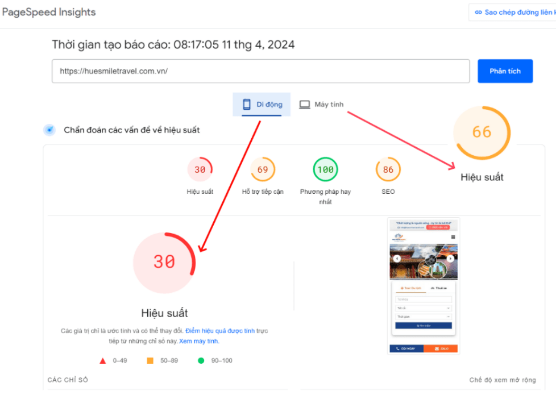
Task: Click the URL input field with huesmiletravel.com.vn
Action: click(260, 71)
